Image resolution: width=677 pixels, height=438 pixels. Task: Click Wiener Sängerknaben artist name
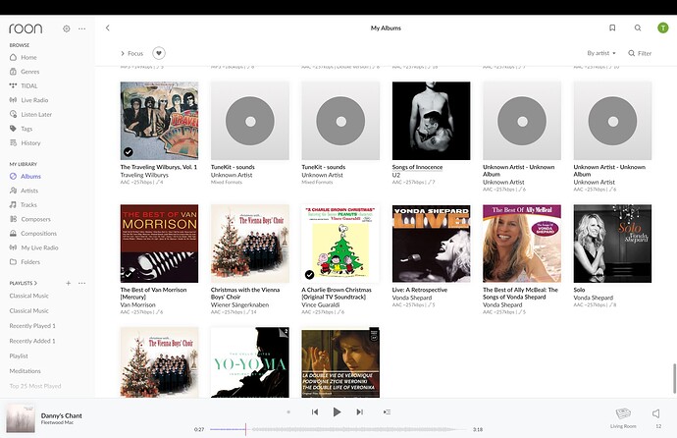239,305
